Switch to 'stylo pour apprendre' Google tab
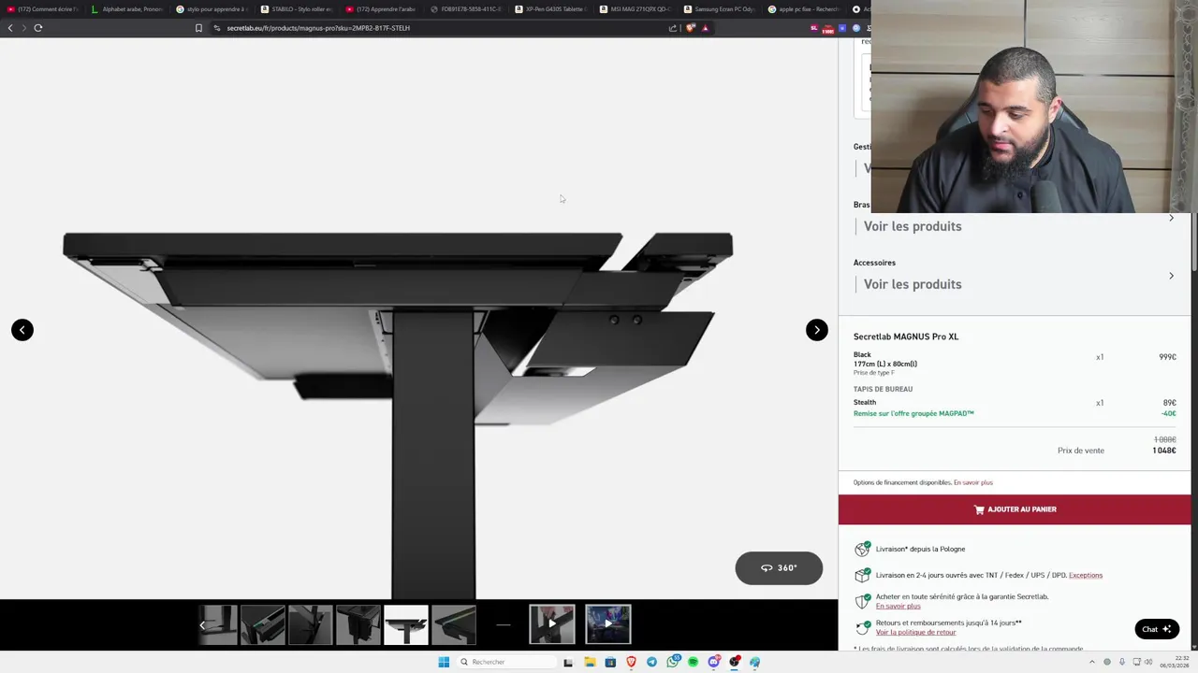 tap(213, 9)
